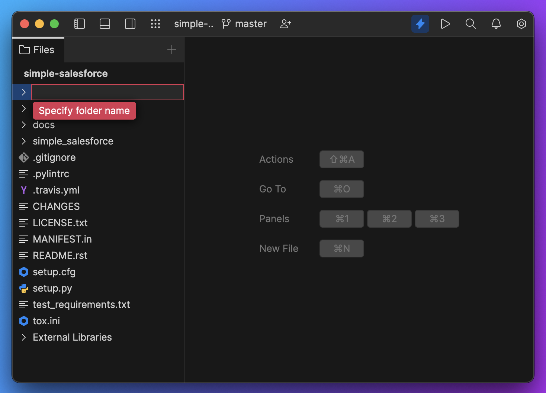
Task: Click the setup.py Python icon
Action: click(24, 288)
